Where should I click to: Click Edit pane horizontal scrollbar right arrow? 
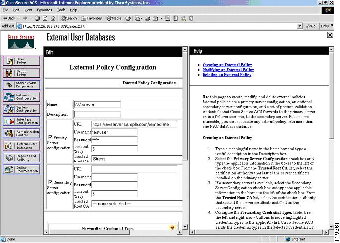coord(180,232)
